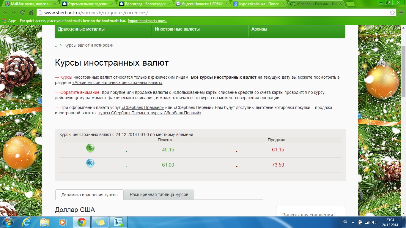The image size is (406, 228).
Task: Go back with the browser back arrow
Action: coord(5,13)
